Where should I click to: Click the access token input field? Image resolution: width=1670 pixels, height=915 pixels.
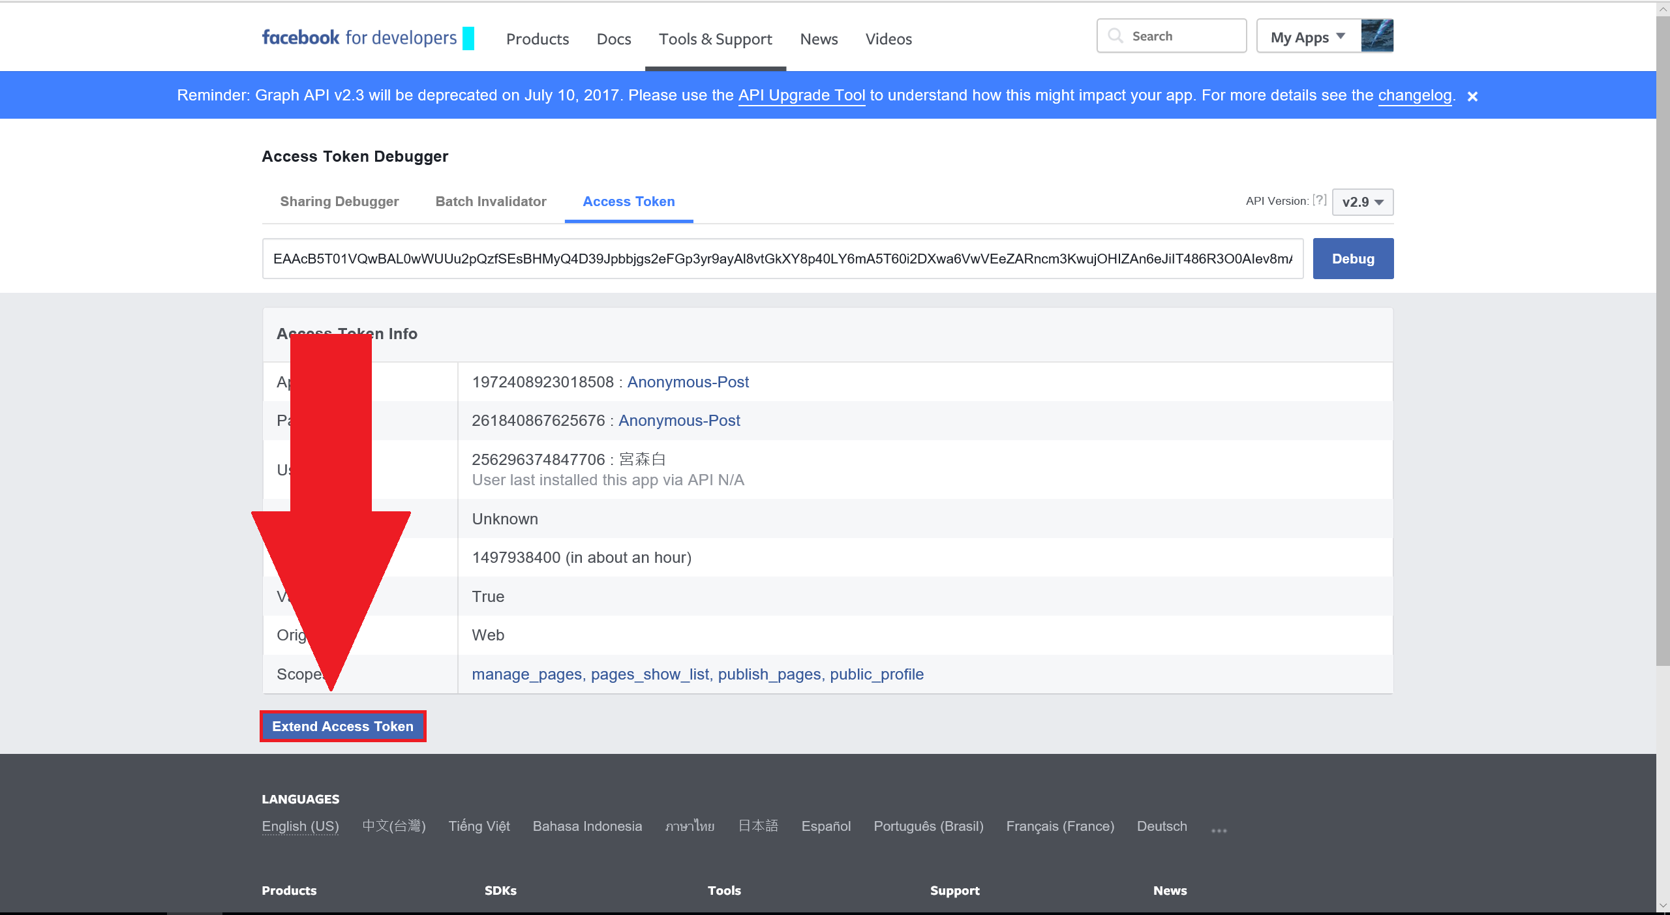(x=782, y=259)
